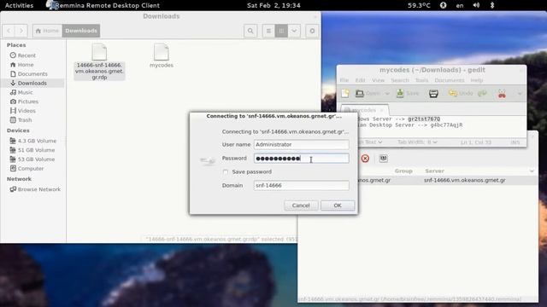Click OK in the connecting dialog

[x=338, y=206]
